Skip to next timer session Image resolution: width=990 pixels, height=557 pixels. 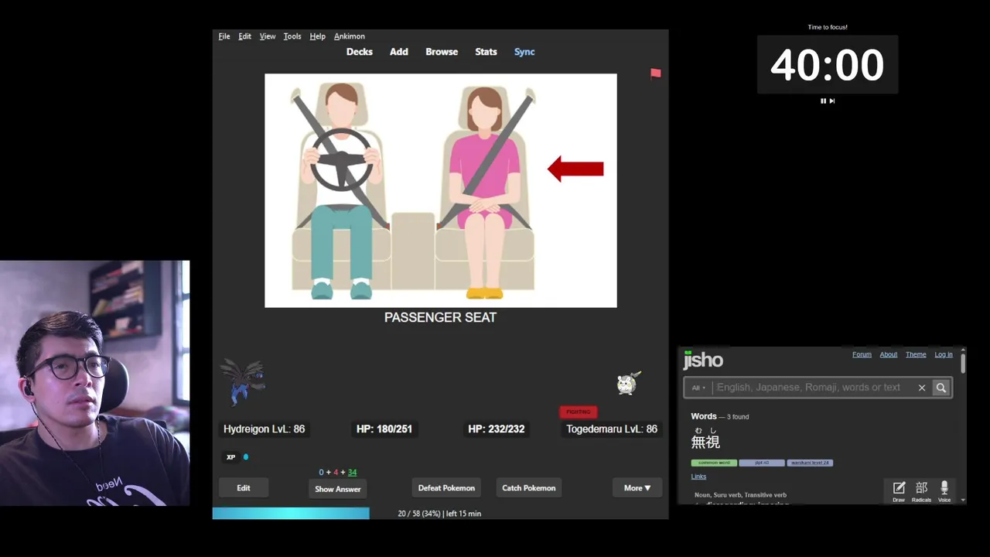click(832, 101)
